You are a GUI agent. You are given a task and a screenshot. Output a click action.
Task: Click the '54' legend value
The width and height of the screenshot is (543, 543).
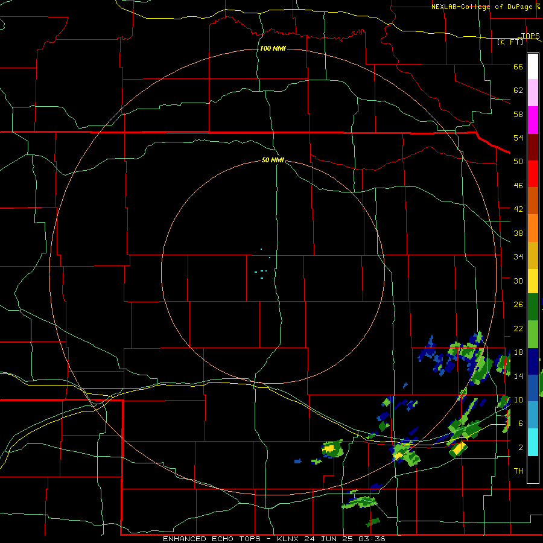point(518,138)
